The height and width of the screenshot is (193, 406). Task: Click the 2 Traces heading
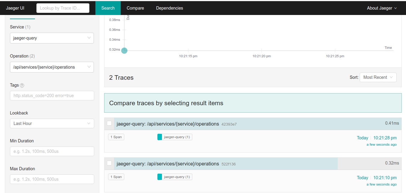click(x=121, y=78)
